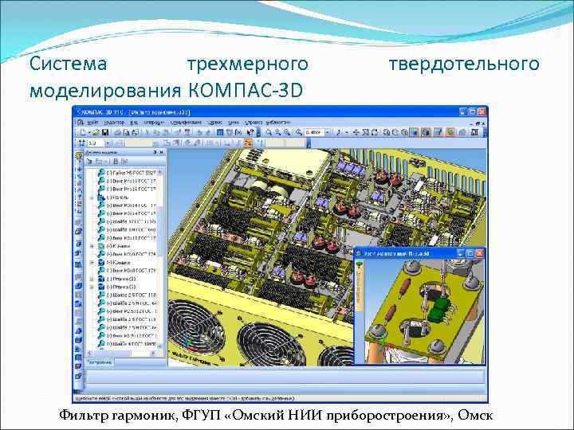The width and height of the screenshot is (574, 430).
Task: Open the zoom scale dropdown arrow
Action: [x=328, y=132]
